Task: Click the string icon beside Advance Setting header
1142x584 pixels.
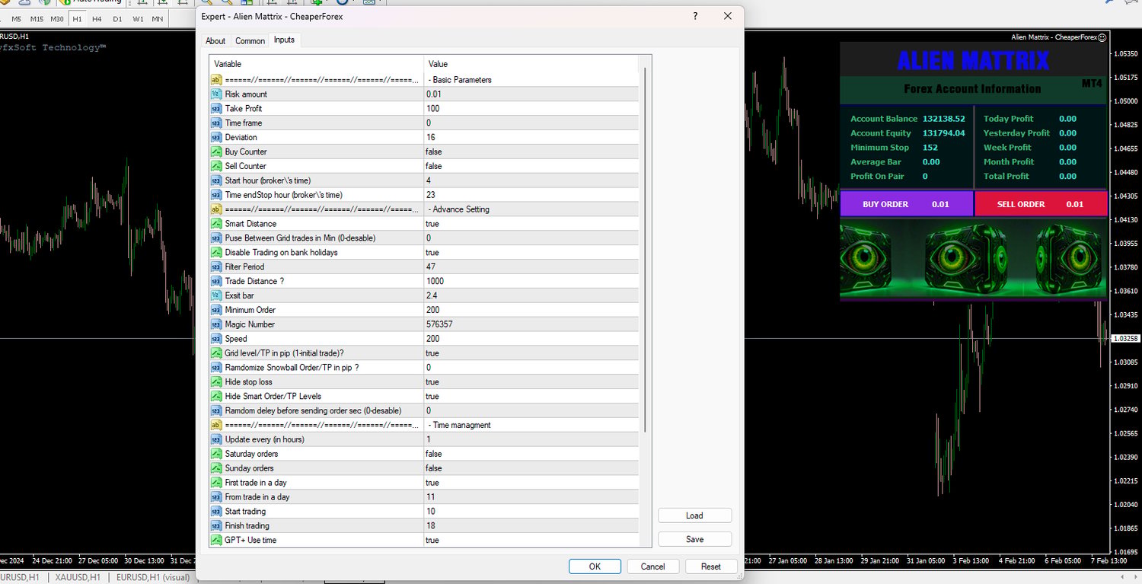Action: click(216, 209)
